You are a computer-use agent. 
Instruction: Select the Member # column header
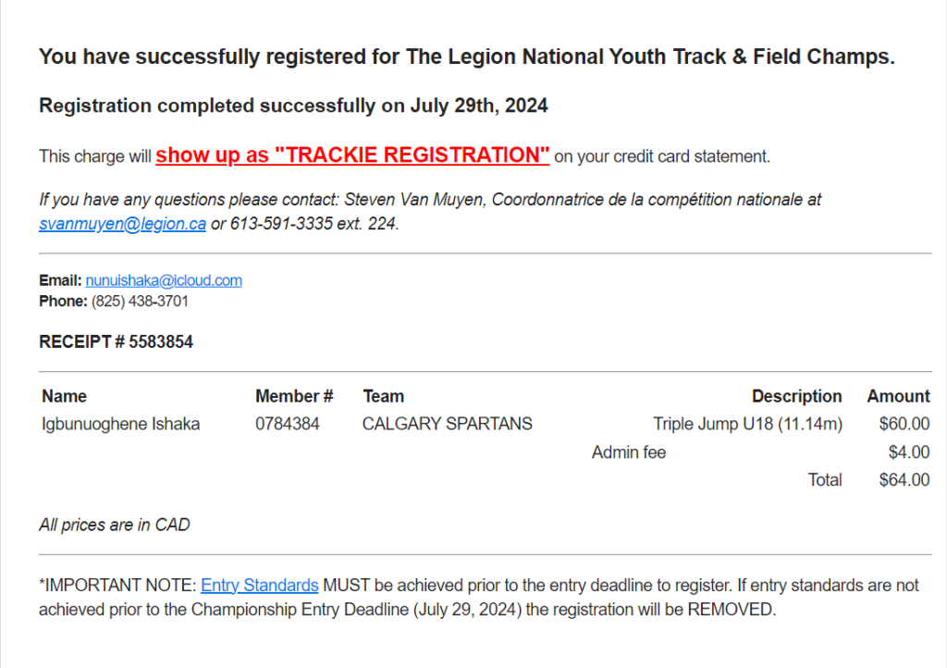coord(294,396)
